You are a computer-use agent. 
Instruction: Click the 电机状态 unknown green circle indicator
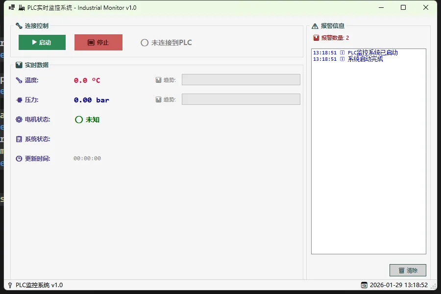point(79,120)
